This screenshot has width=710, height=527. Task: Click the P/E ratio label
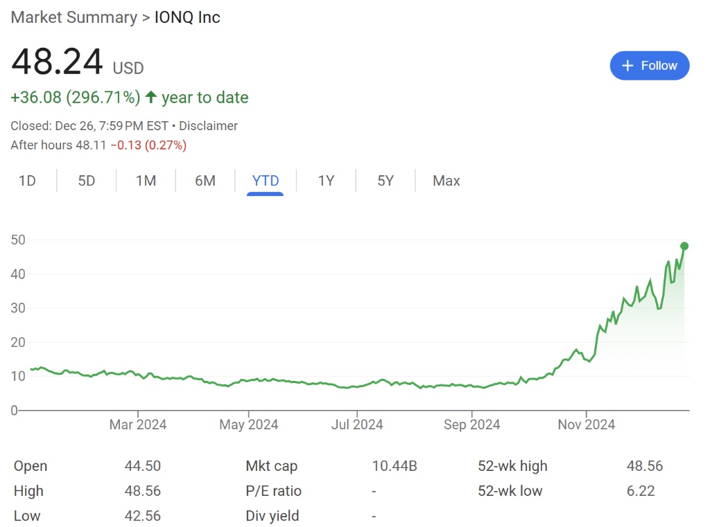pyautogui.click(x=274, y=491)
